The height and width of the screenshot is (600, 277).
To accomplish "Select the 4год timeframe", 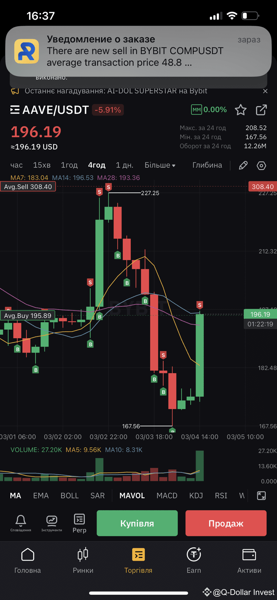I will (97, 165).
